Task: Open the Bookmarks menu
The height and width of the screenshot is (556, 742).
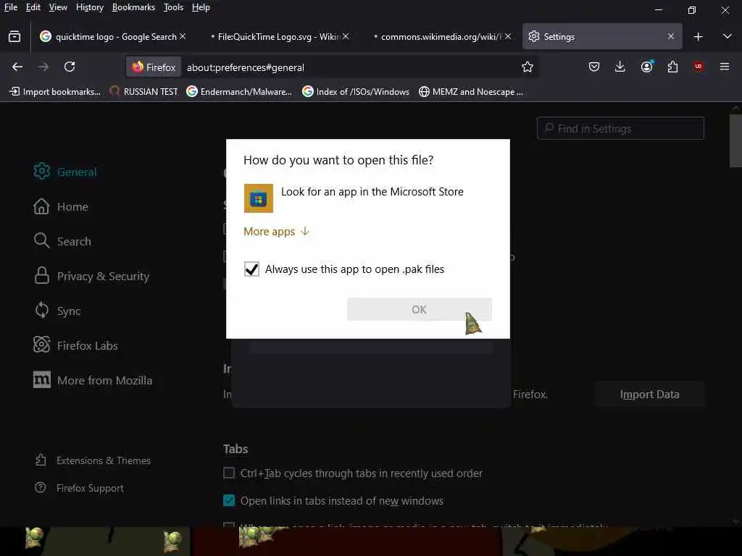Action: [x=133, y=7]
